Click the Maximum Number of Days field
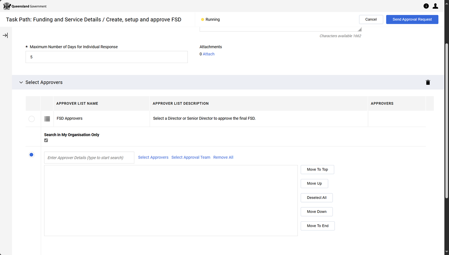The image size is (449, 255). [106, 57]
